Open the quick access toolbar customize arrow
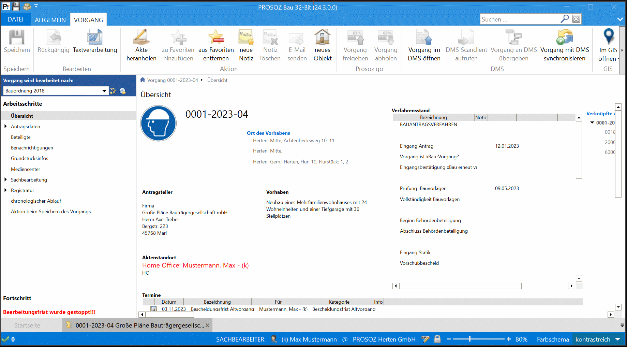627x347 pixels. pos(36,6)
